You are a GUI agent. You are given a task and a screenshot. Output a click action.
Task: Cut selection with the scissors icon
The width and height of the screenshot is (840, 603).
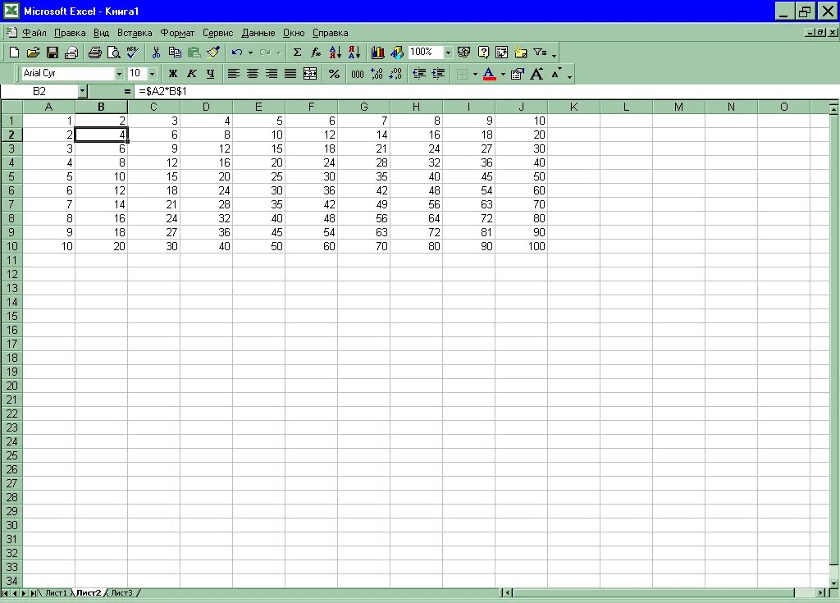[x=156, y=53]
